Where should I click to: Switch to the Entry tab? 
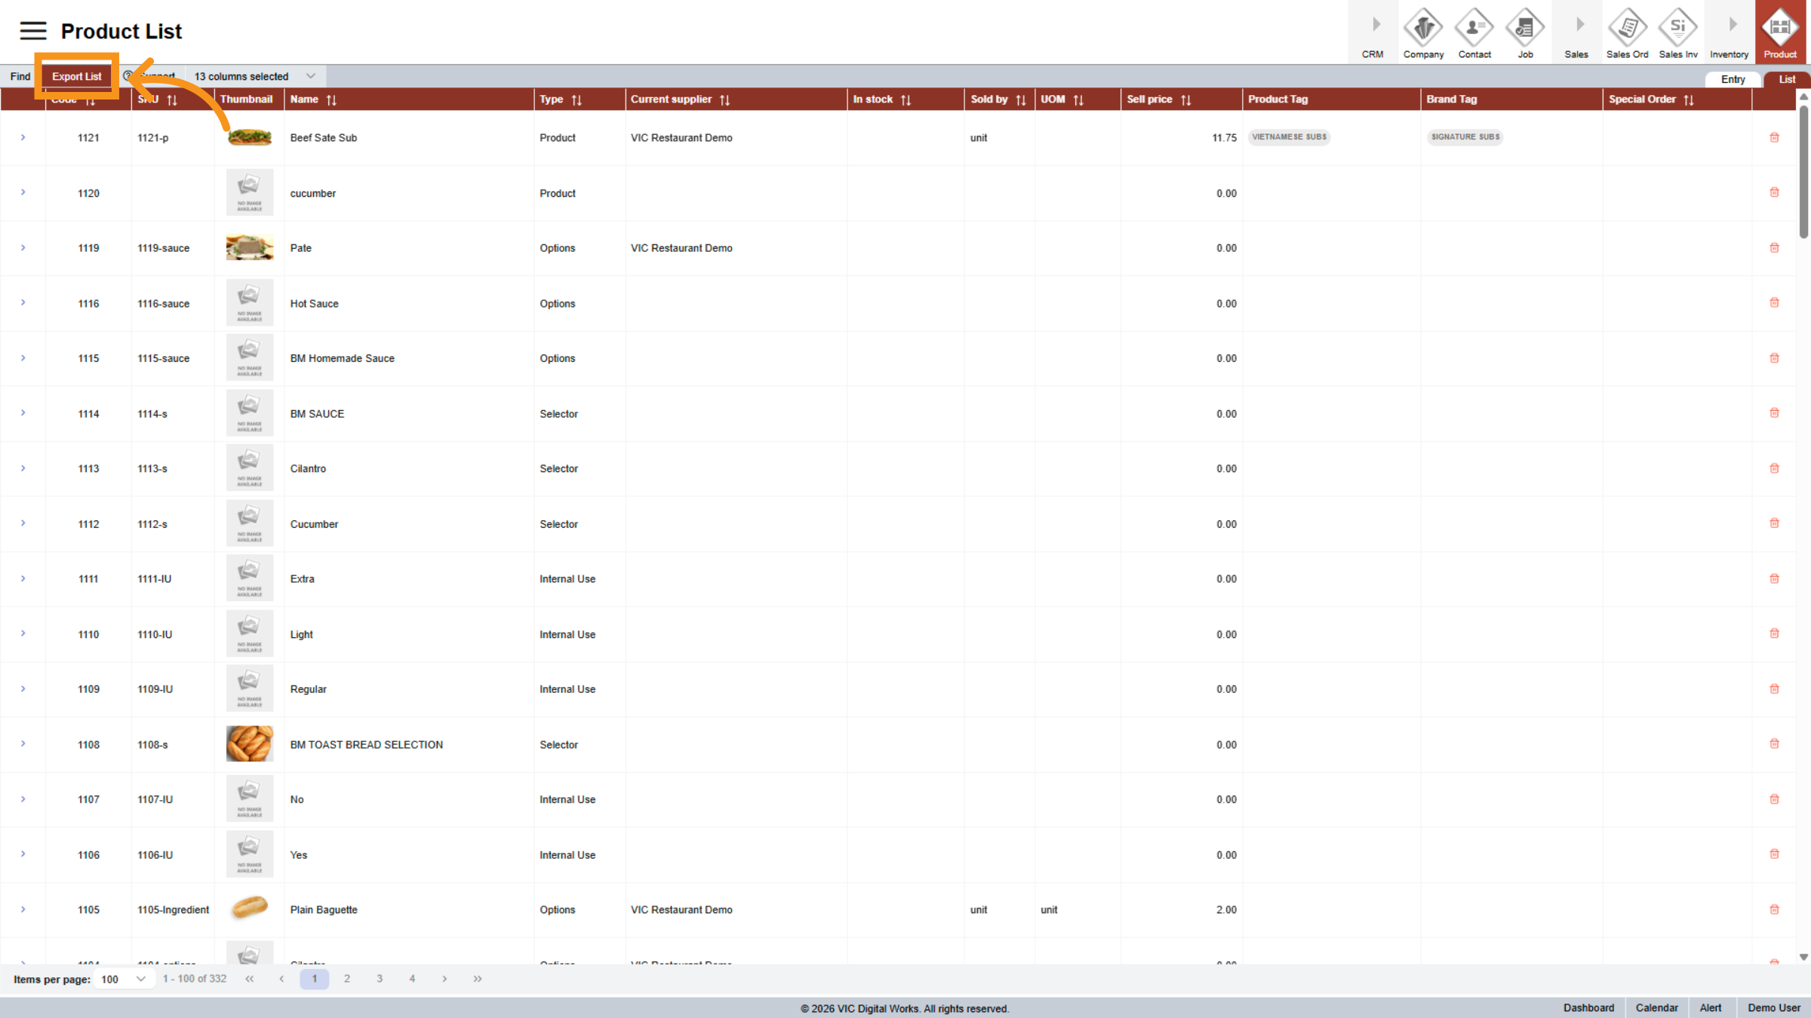click(1733, 79)
